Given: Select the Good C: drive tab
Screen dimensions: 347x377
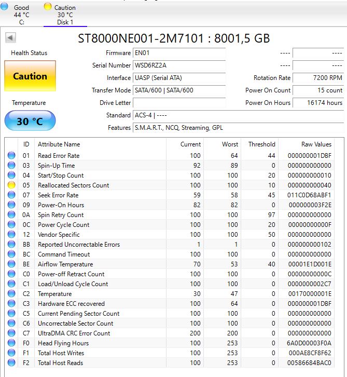Looking at the screenshot, I should pyautogui.click(x=16, y=14).
